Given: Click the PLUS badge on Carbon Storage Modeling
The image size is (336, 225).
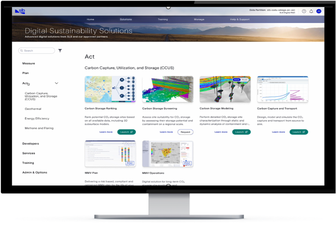Looking at the screenshot, I should point(244,79).
